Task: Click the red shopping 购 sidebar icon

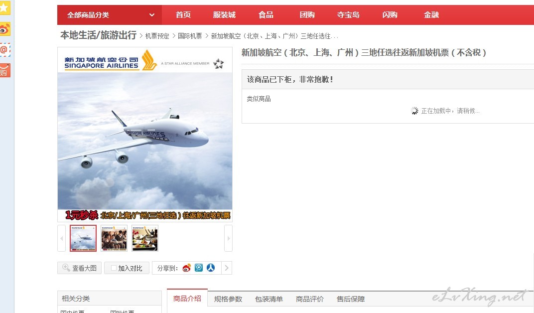Action: (x=4, y=70)
